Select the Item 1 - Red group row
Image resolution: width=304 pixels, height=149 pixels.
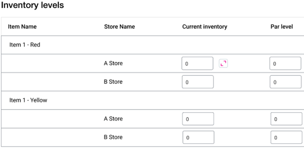pyautogui.click(x=25, y=45)
